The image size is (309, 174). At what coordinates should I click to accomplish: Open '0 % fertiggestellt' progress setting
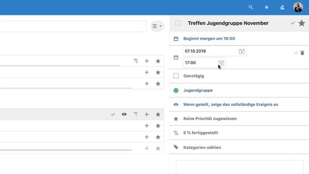[201, 133]
